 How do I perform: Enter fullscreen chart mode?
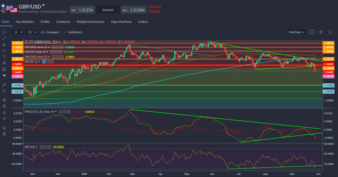330,32
